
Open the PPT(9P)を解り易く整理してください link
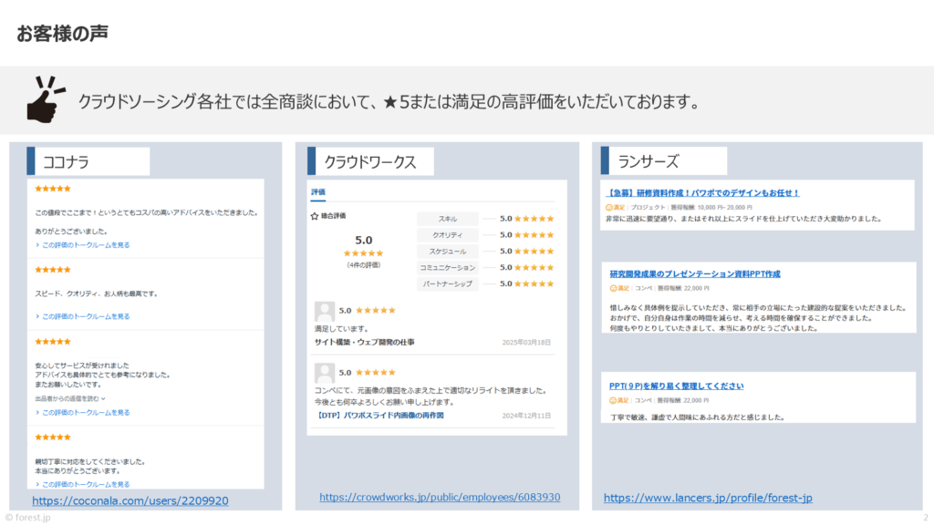(x=676, y=386)
